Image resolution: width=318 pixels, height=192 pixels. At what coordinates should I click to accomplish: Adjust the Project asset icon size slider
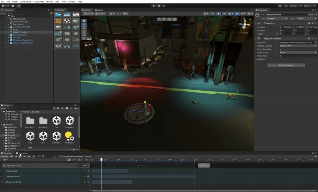coord(73,149)
